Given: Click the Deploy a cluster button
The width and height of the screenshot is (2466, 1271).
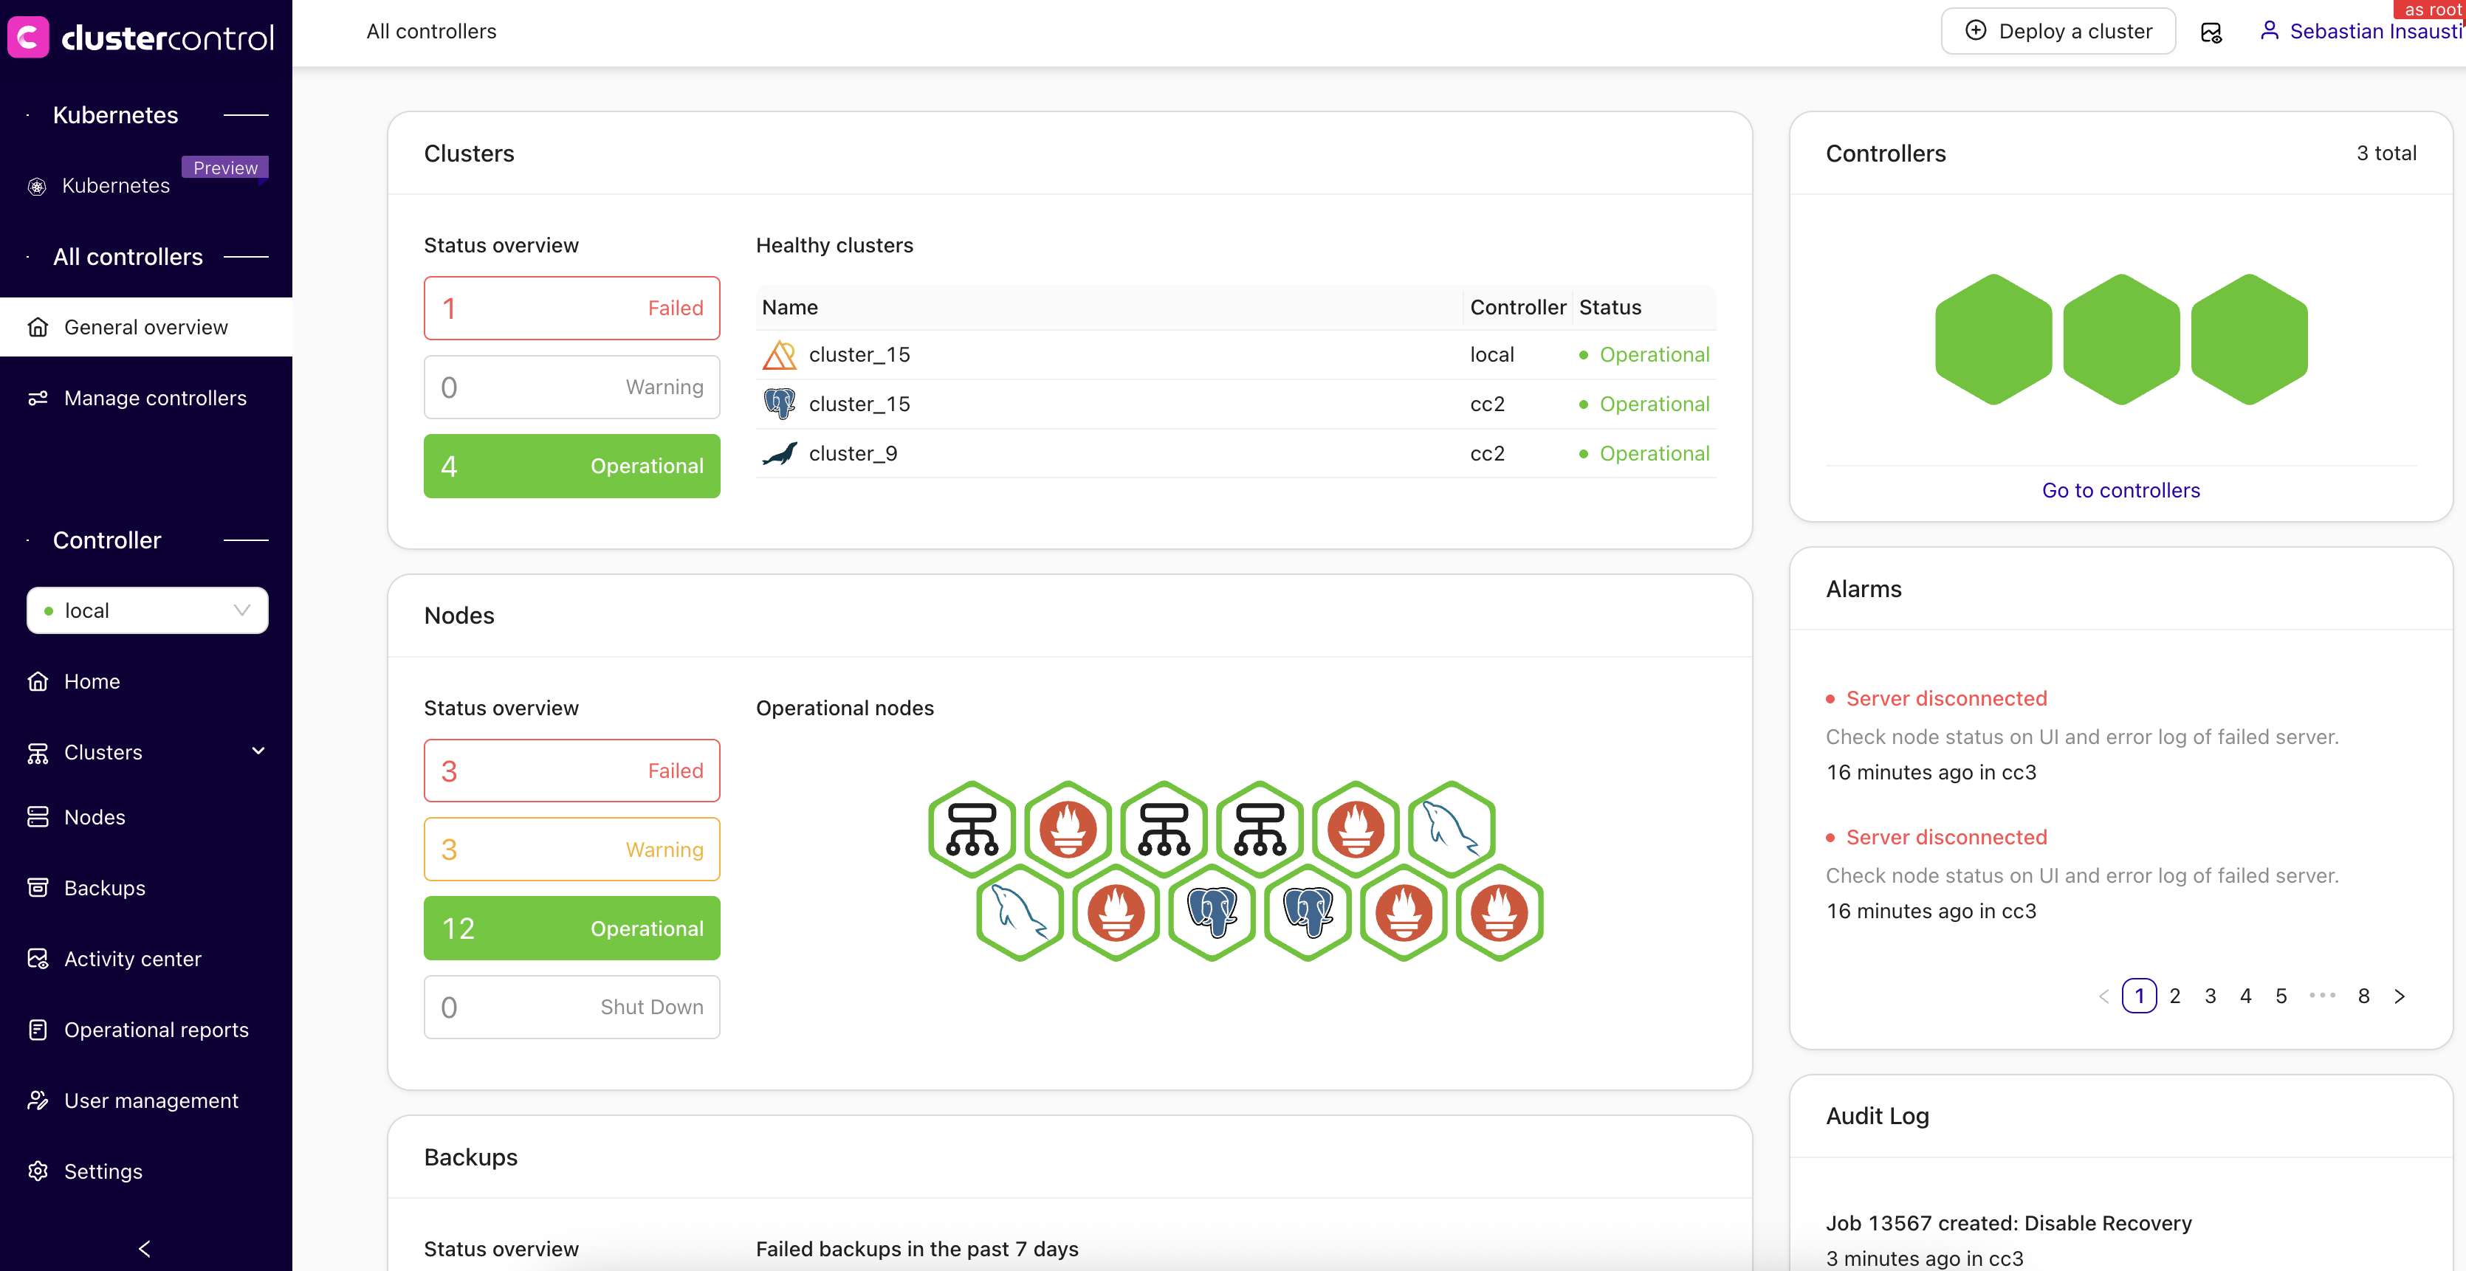Looking at the screenshot, I should click(2058, 32).
